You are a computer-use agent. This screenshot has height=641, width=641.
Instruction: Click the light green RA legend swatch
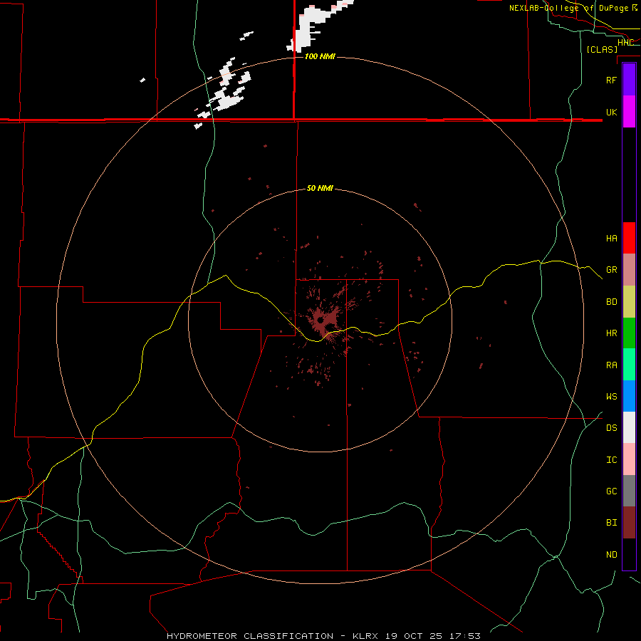(629, 365)
